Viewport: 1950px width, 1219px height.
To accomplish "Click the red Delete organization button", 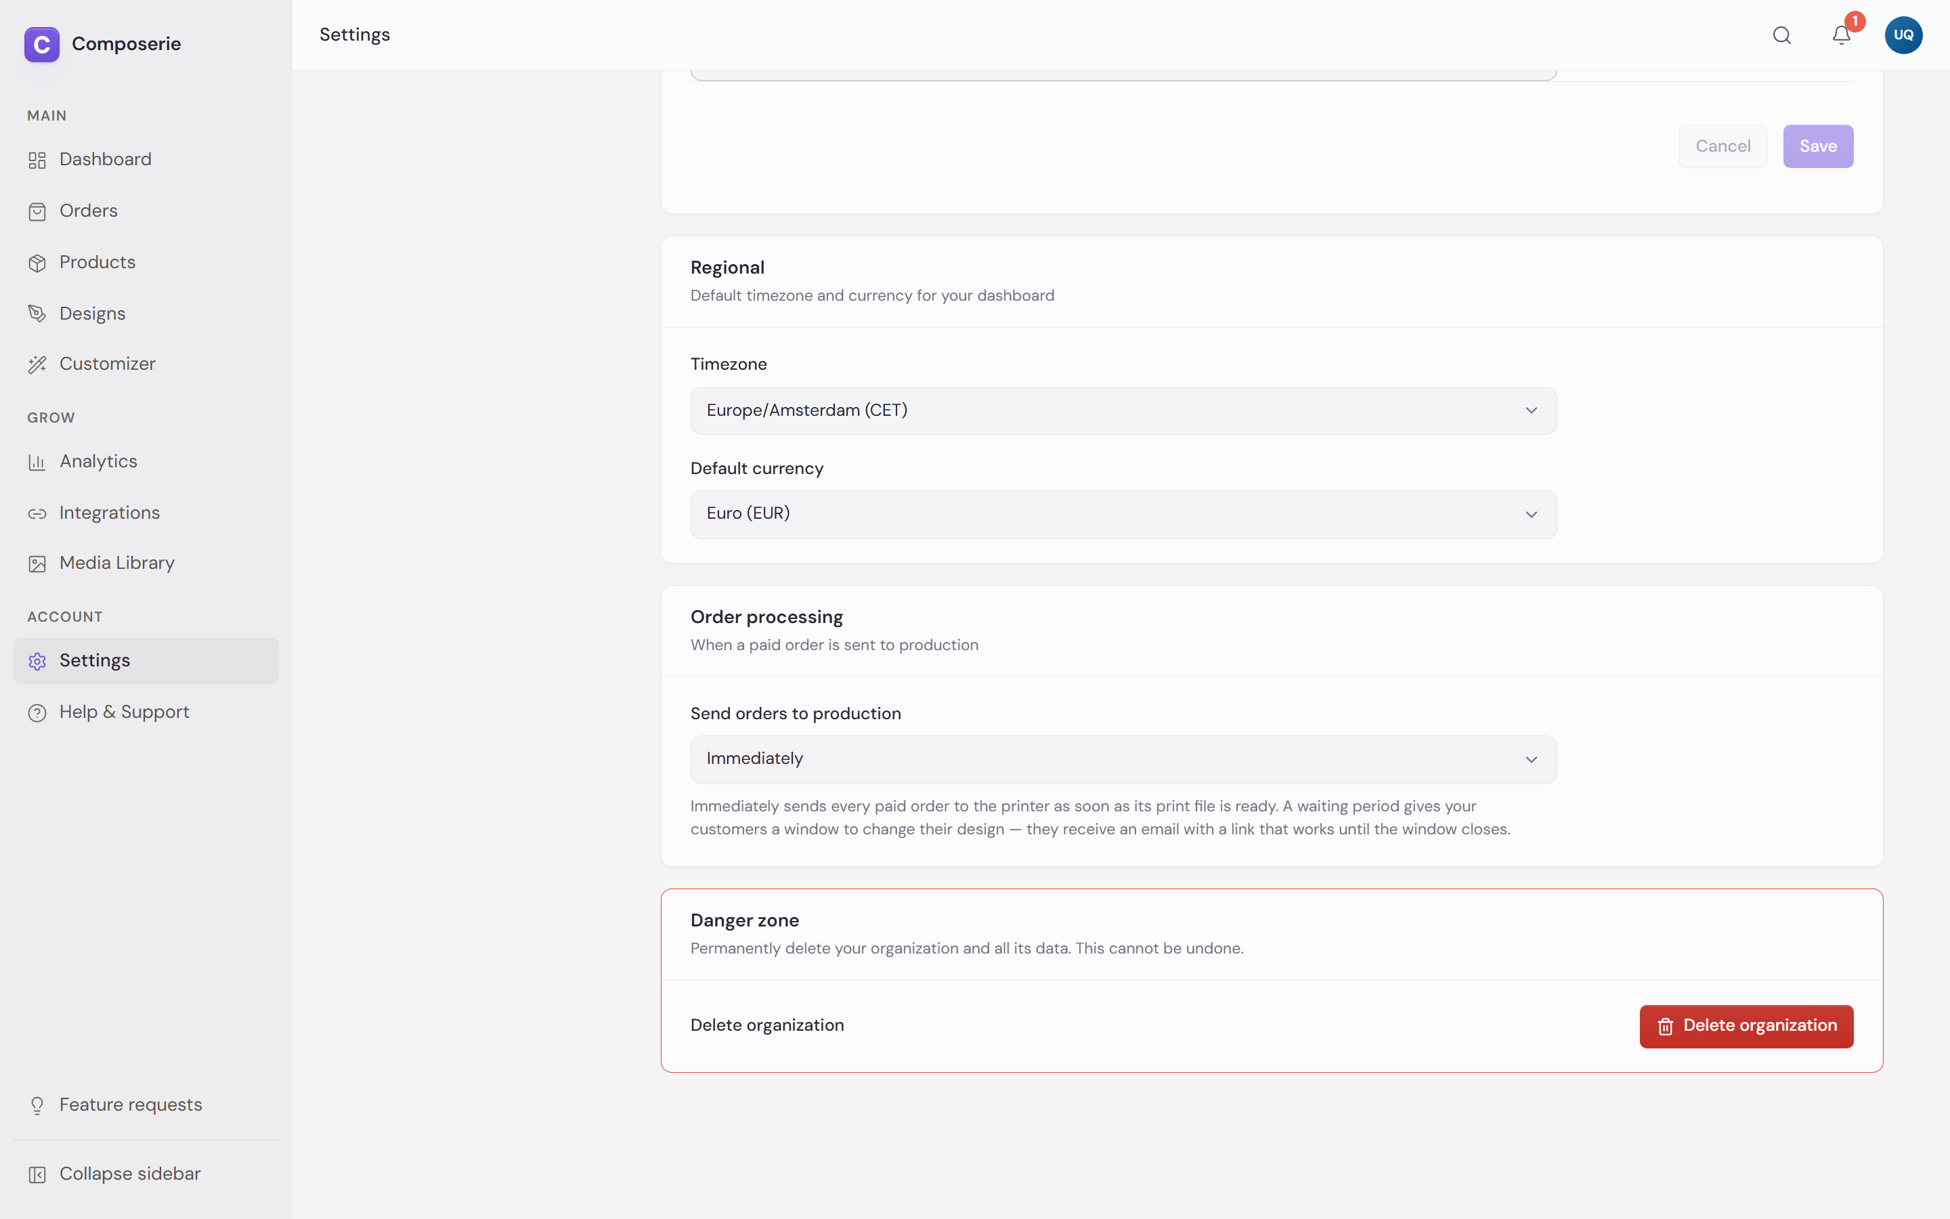I will point(1746,1026).
